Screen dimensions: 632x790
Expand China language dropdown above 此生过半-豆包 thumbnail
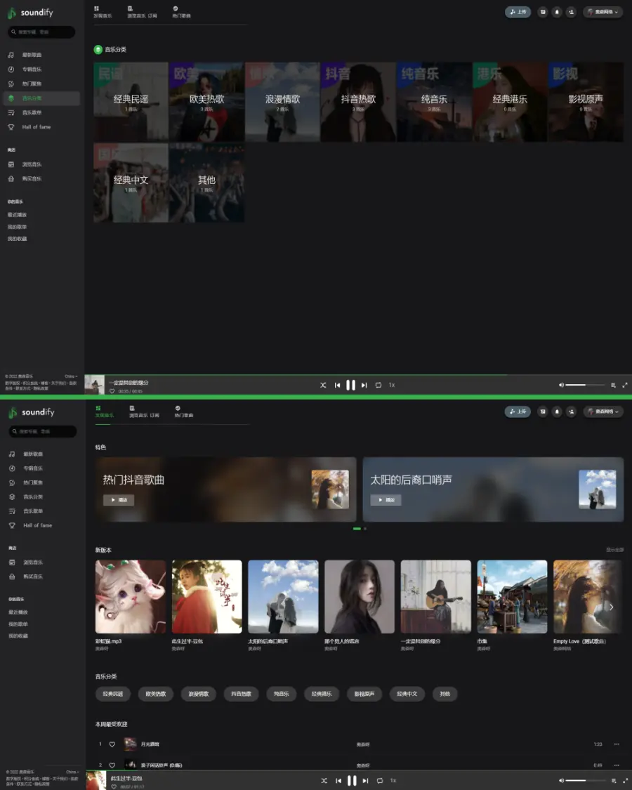[72, 772]
